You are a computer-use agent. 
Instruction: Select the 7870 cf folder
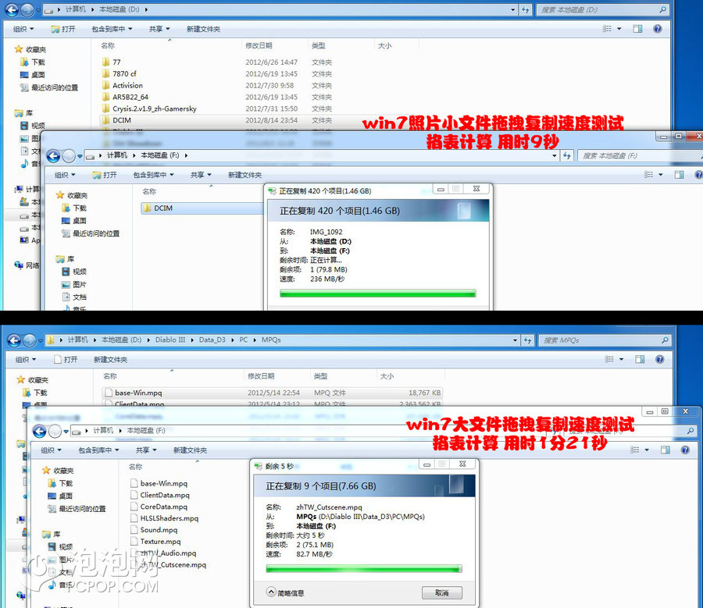coord(123,73)
